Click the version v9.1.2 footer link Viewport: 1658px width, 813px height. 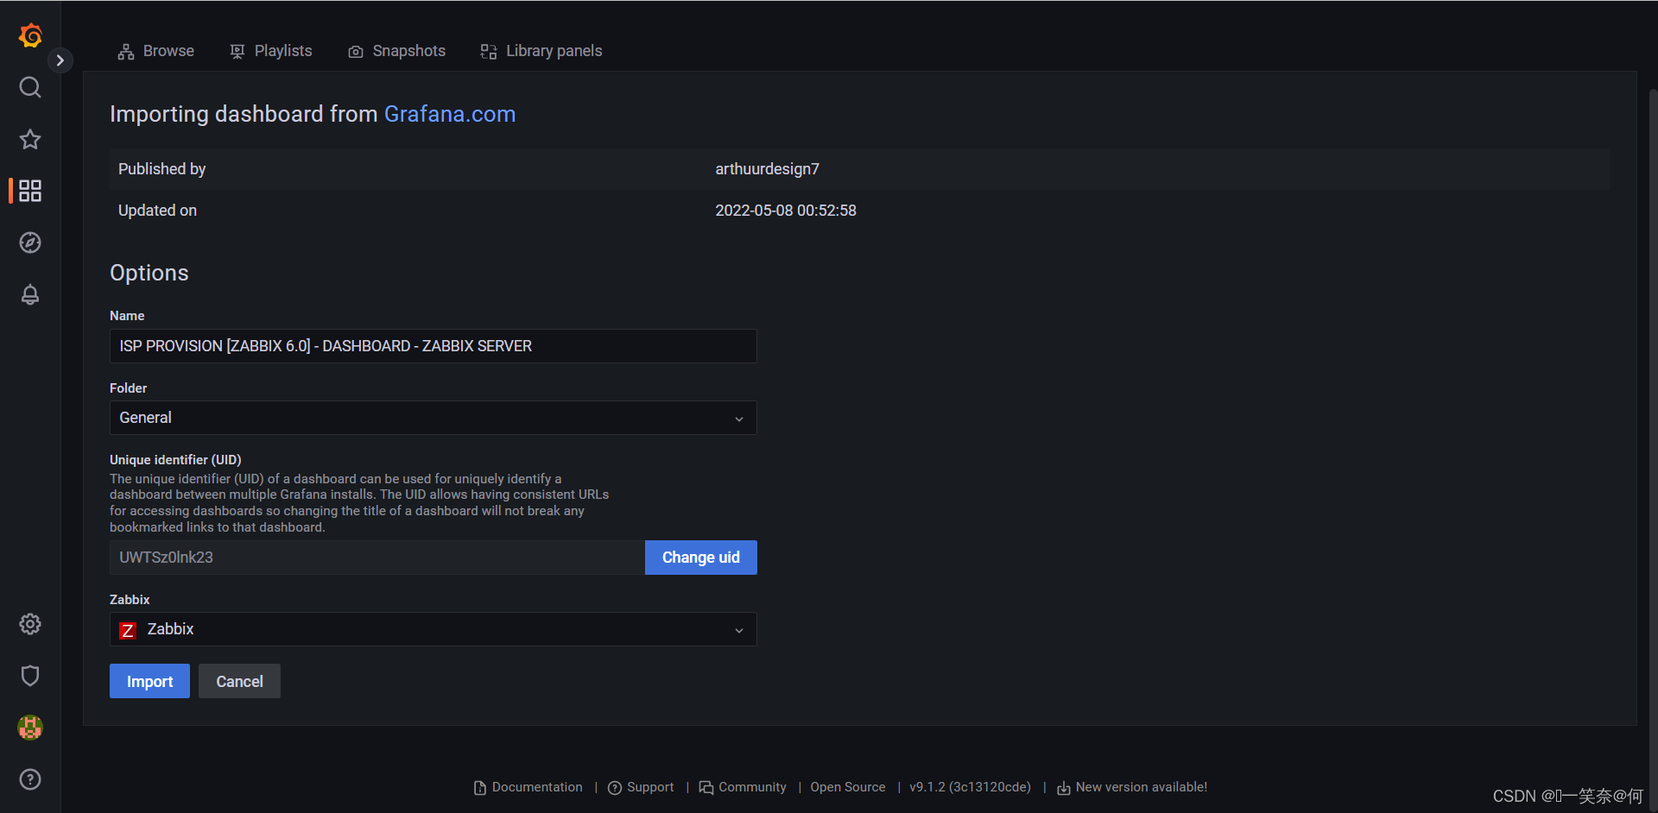(x=970, y=787)
